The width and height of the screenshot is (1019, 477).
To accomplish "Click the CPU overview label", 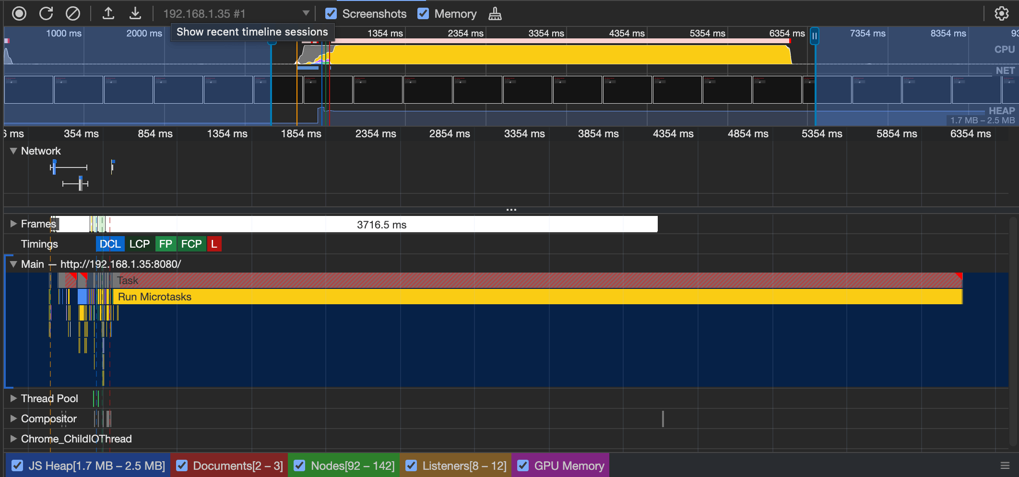I will point(1005,49).
